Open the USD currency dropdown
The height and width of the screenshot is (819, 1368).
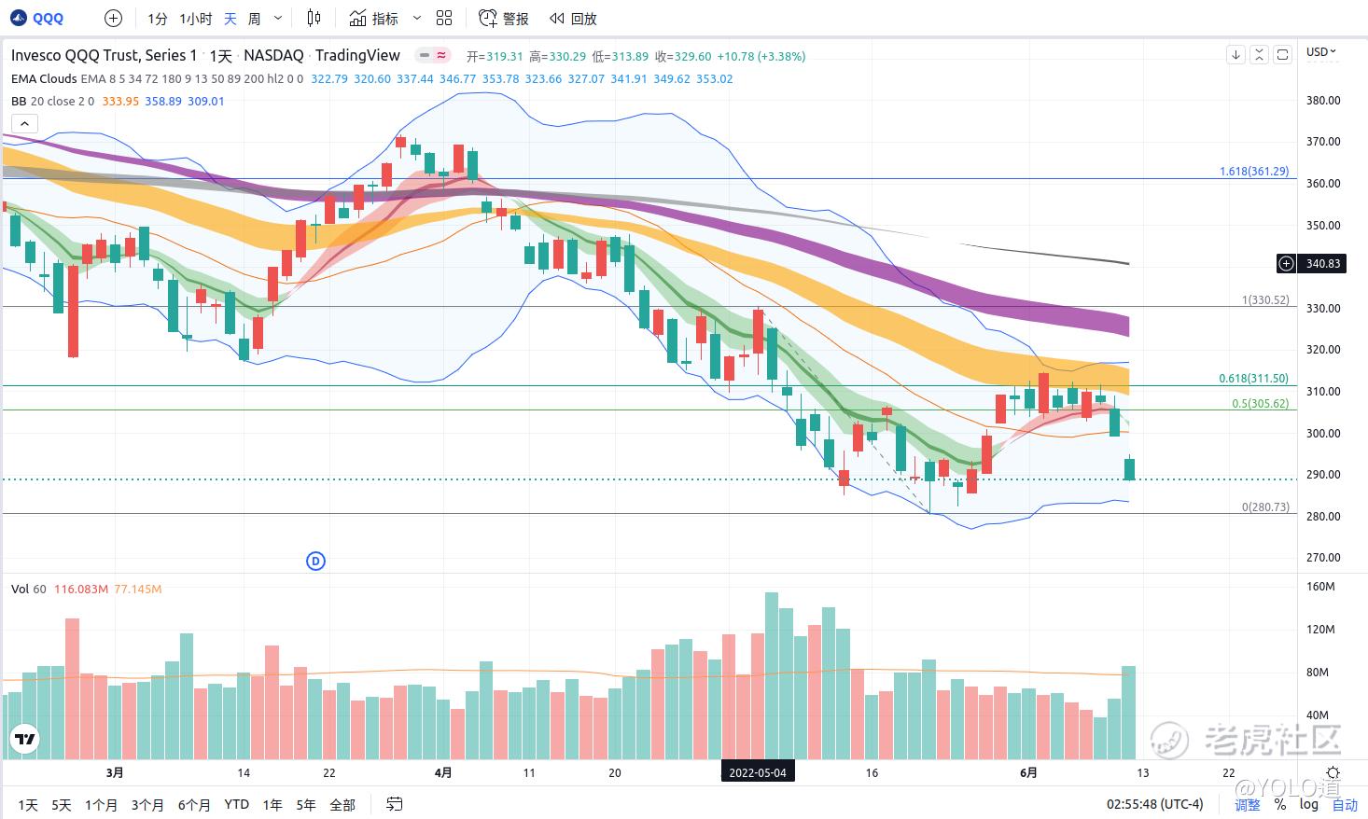(x=1321, y=52)
